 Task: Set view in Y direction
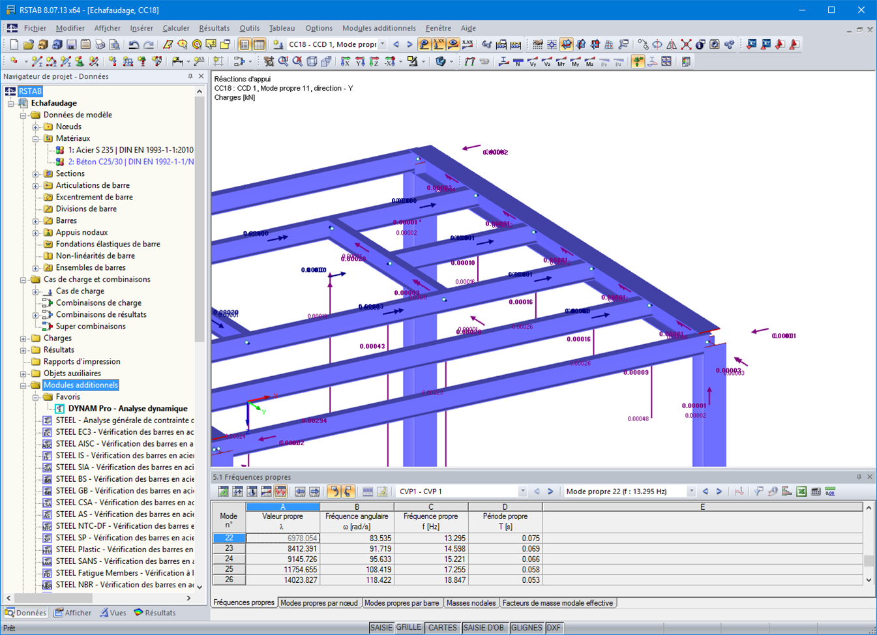pyautogui.click(x=360, y=62)
